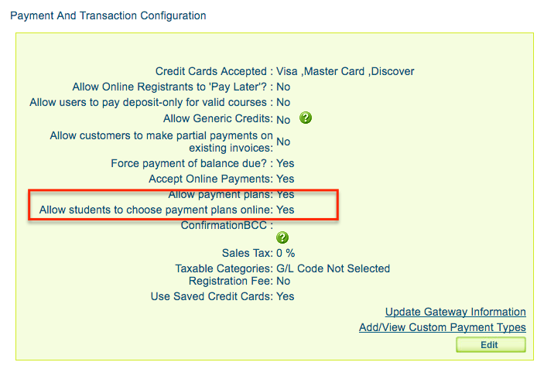Open the help icon below ConfirmationBCC
This screenshot has width=544, height=369.
pyautogui.click(x=282, y=237)
